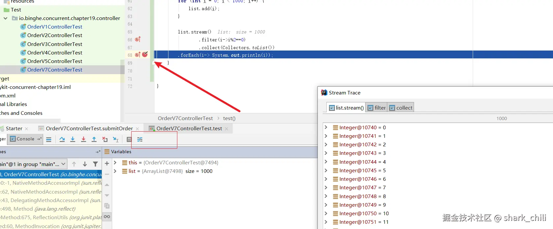Select the Test folder in project tree

13,10
